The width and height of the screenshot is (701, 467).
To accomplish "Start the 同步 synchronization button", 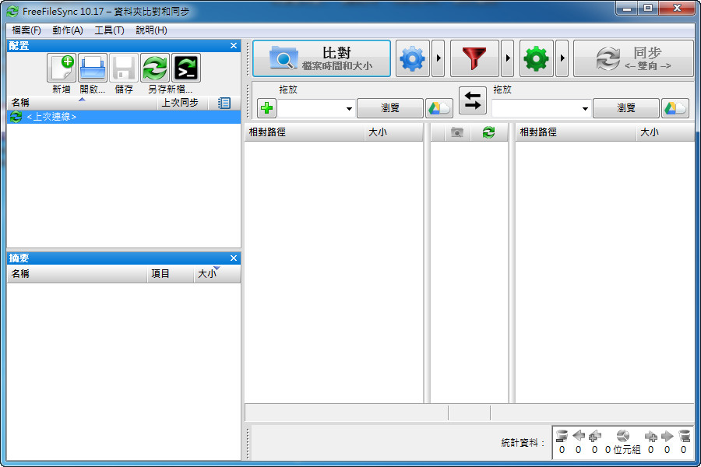I will [633, 58].
